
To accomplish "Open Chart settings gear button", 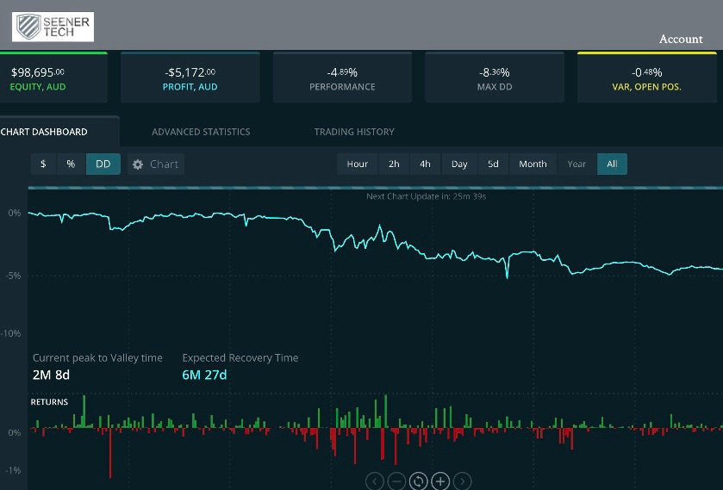I will pyautogui.click(x=156, y=164).
